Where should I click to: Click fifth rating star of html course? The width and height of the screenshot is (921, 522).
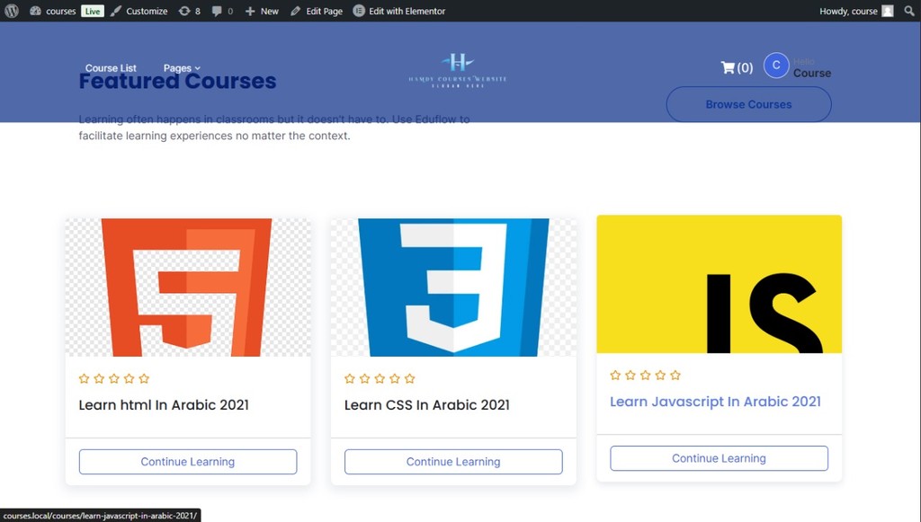pos(144,378)
